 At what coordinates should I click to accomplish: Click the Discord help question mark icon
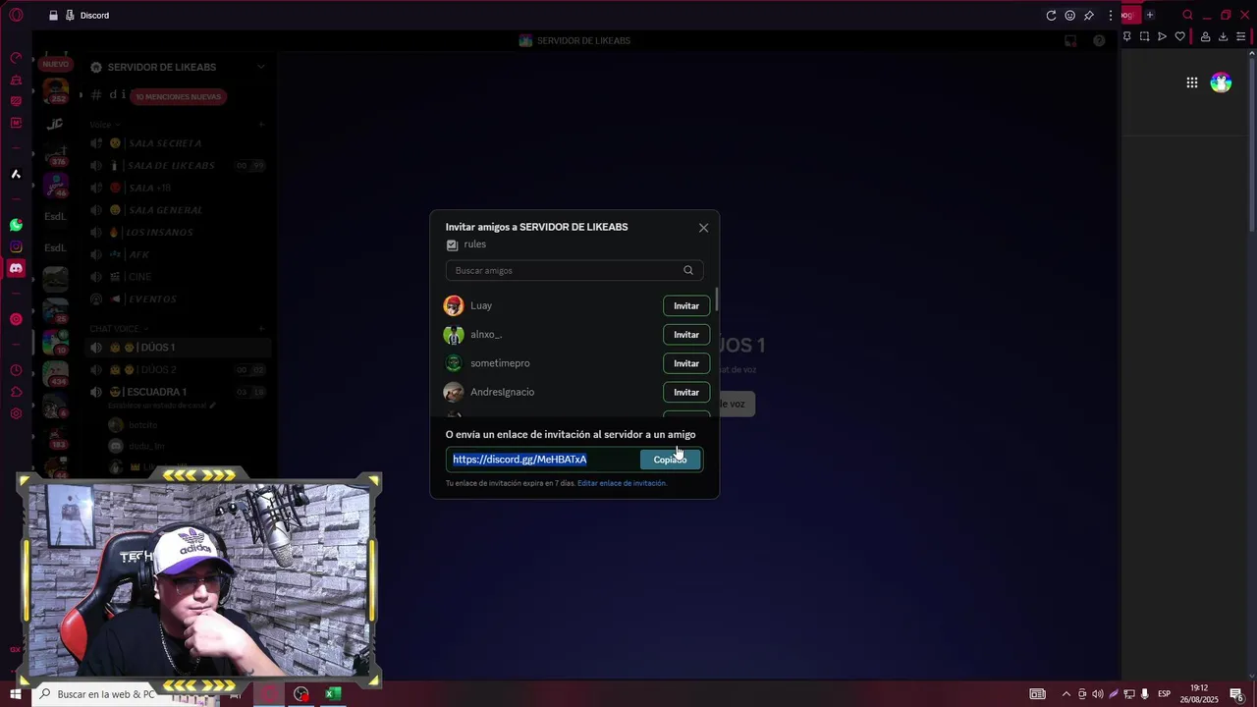[x=1099, y=40]
